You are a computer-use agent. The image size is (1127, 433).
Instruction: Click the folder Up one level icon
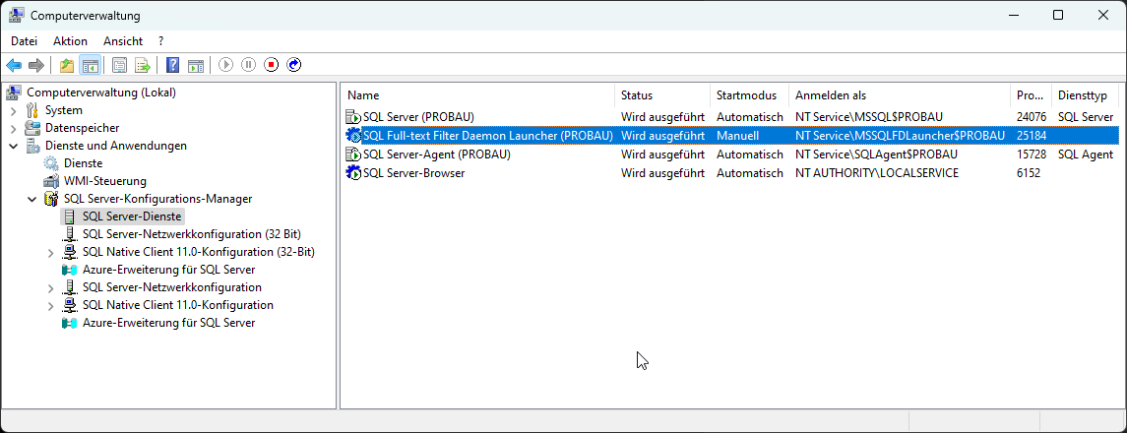click(67, 65)
